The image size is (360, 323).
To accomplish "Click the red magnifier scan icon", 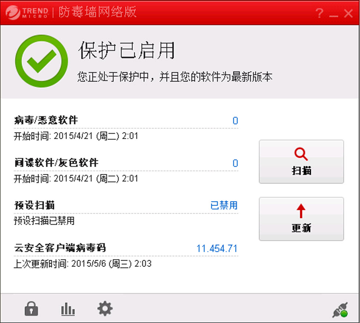I will click(301, 154).
